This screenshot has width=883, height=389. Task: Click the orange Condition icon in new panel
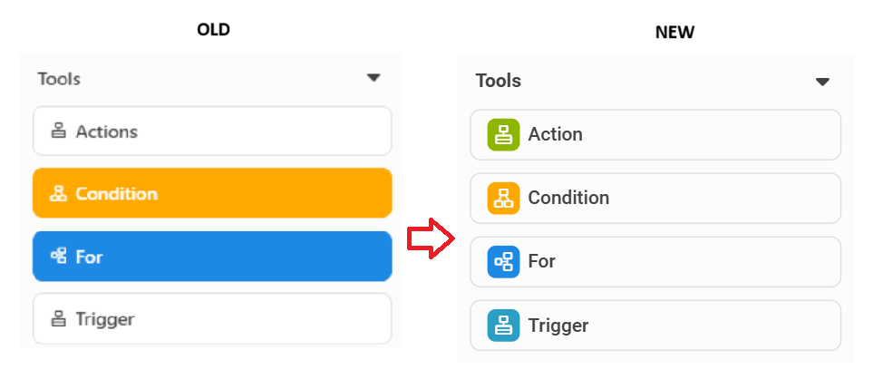503,199
